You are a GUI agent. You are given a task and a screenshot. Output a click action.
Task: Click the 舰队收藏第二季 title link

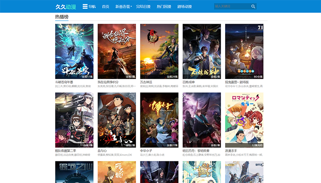[65, 151]
